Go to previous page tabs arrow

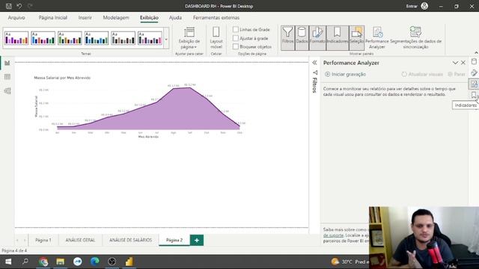tap(17, 241)
